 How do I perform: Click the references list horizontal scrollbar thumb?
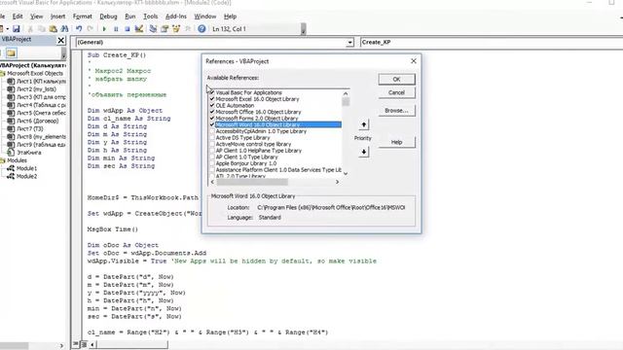coord(252,182)
